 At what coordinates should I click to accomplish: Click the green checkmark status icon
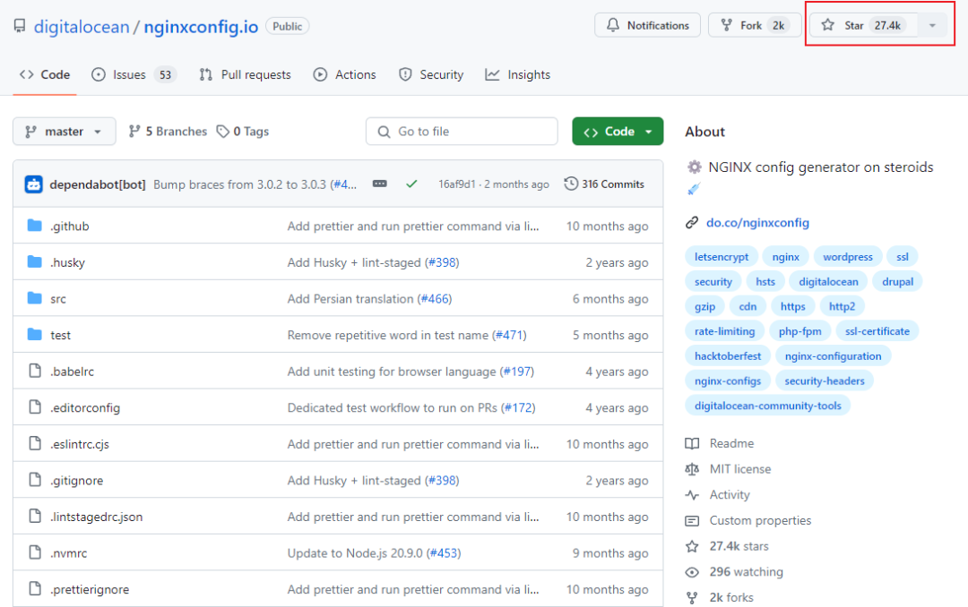411,184
